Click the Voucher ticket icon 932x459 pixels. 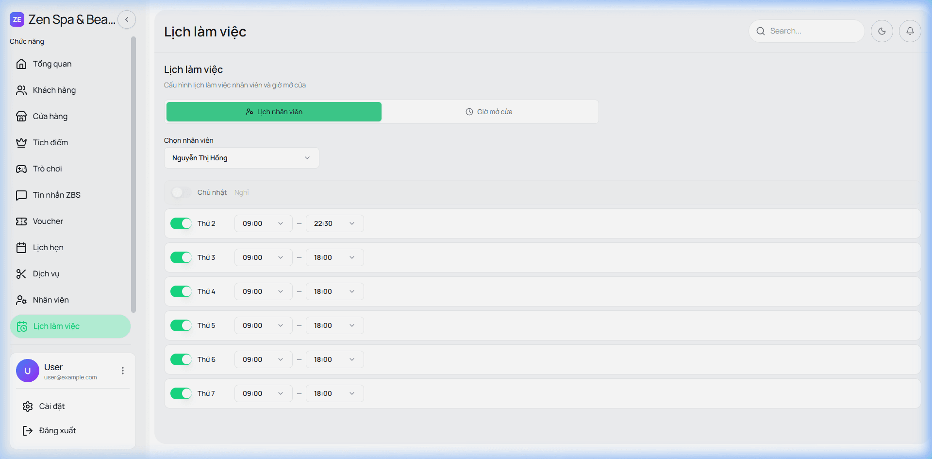[x=21, y=221]
